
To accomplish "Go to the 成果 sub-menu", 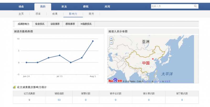I will tap(55, 14).
